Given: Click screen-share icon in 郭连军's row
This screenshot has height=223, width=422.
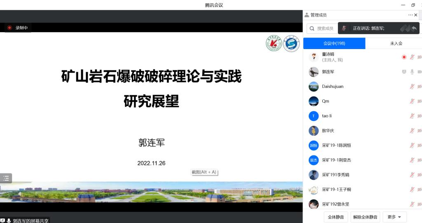Looking at the screenshot, I should pos(404,72).
